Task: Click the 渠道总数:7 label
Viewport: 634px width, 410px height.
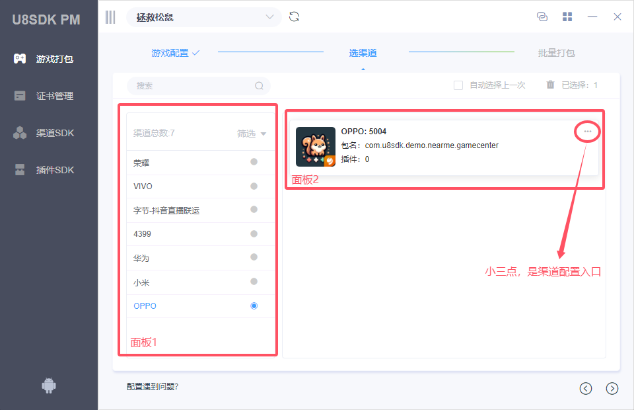Action: point(154,133)
